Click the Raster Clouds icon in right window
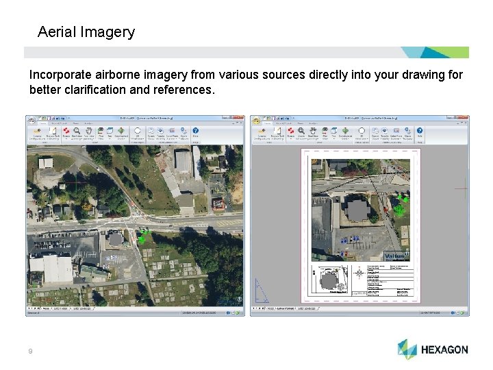This screenshot has height=370, width=493. click(375, 130)
